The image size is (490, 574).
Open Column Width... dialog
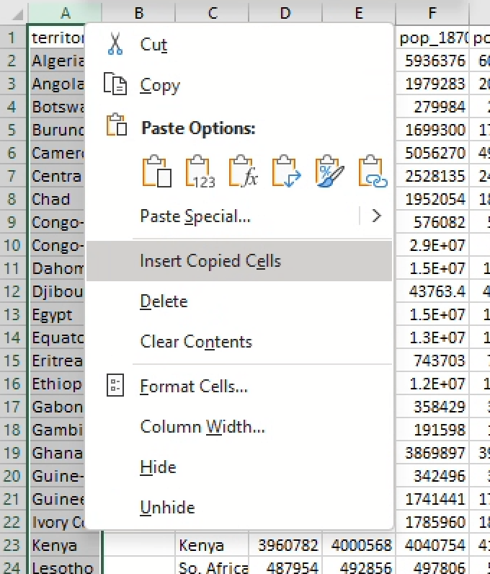tap(202, 427)
